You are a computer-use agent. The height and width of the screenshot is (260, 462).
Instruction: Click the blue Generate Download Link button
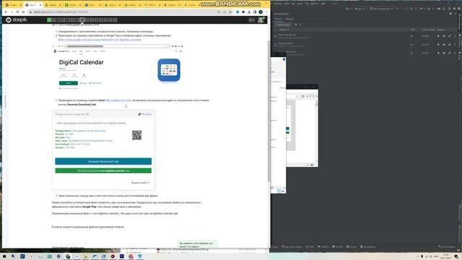click(103, 161)
